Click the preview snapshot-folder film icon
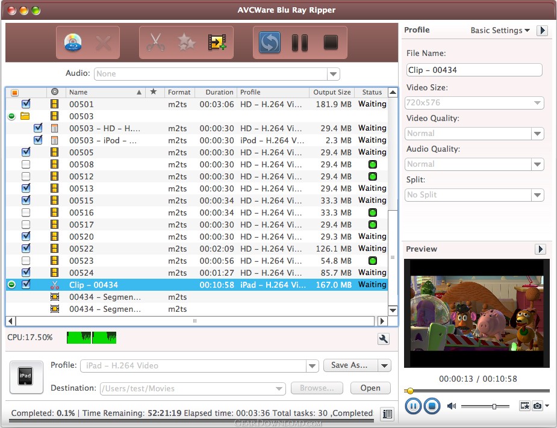 point(524,406)
